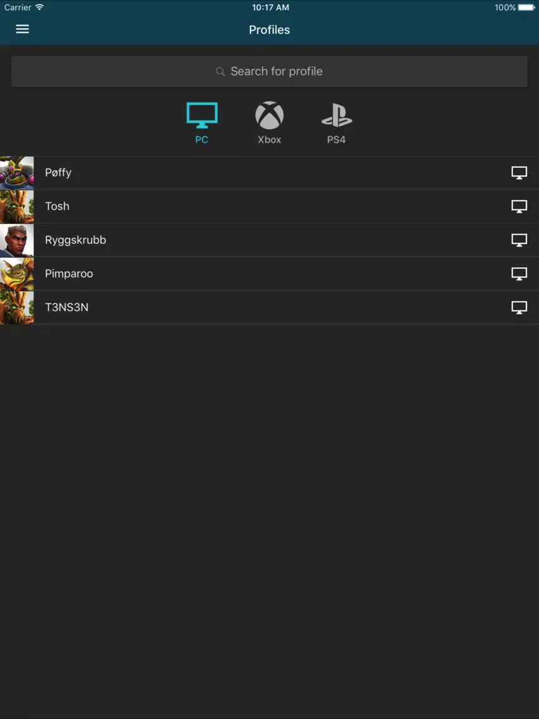Tap the 10:17 AM clock
The image size is (539, 719).
coord(270,8)
